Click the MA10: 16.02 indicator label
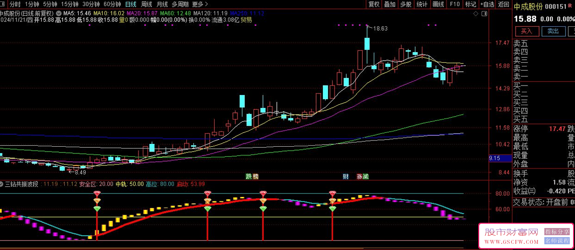The height and width of the screenshot is (250, 575). click(x=108, y=13)
